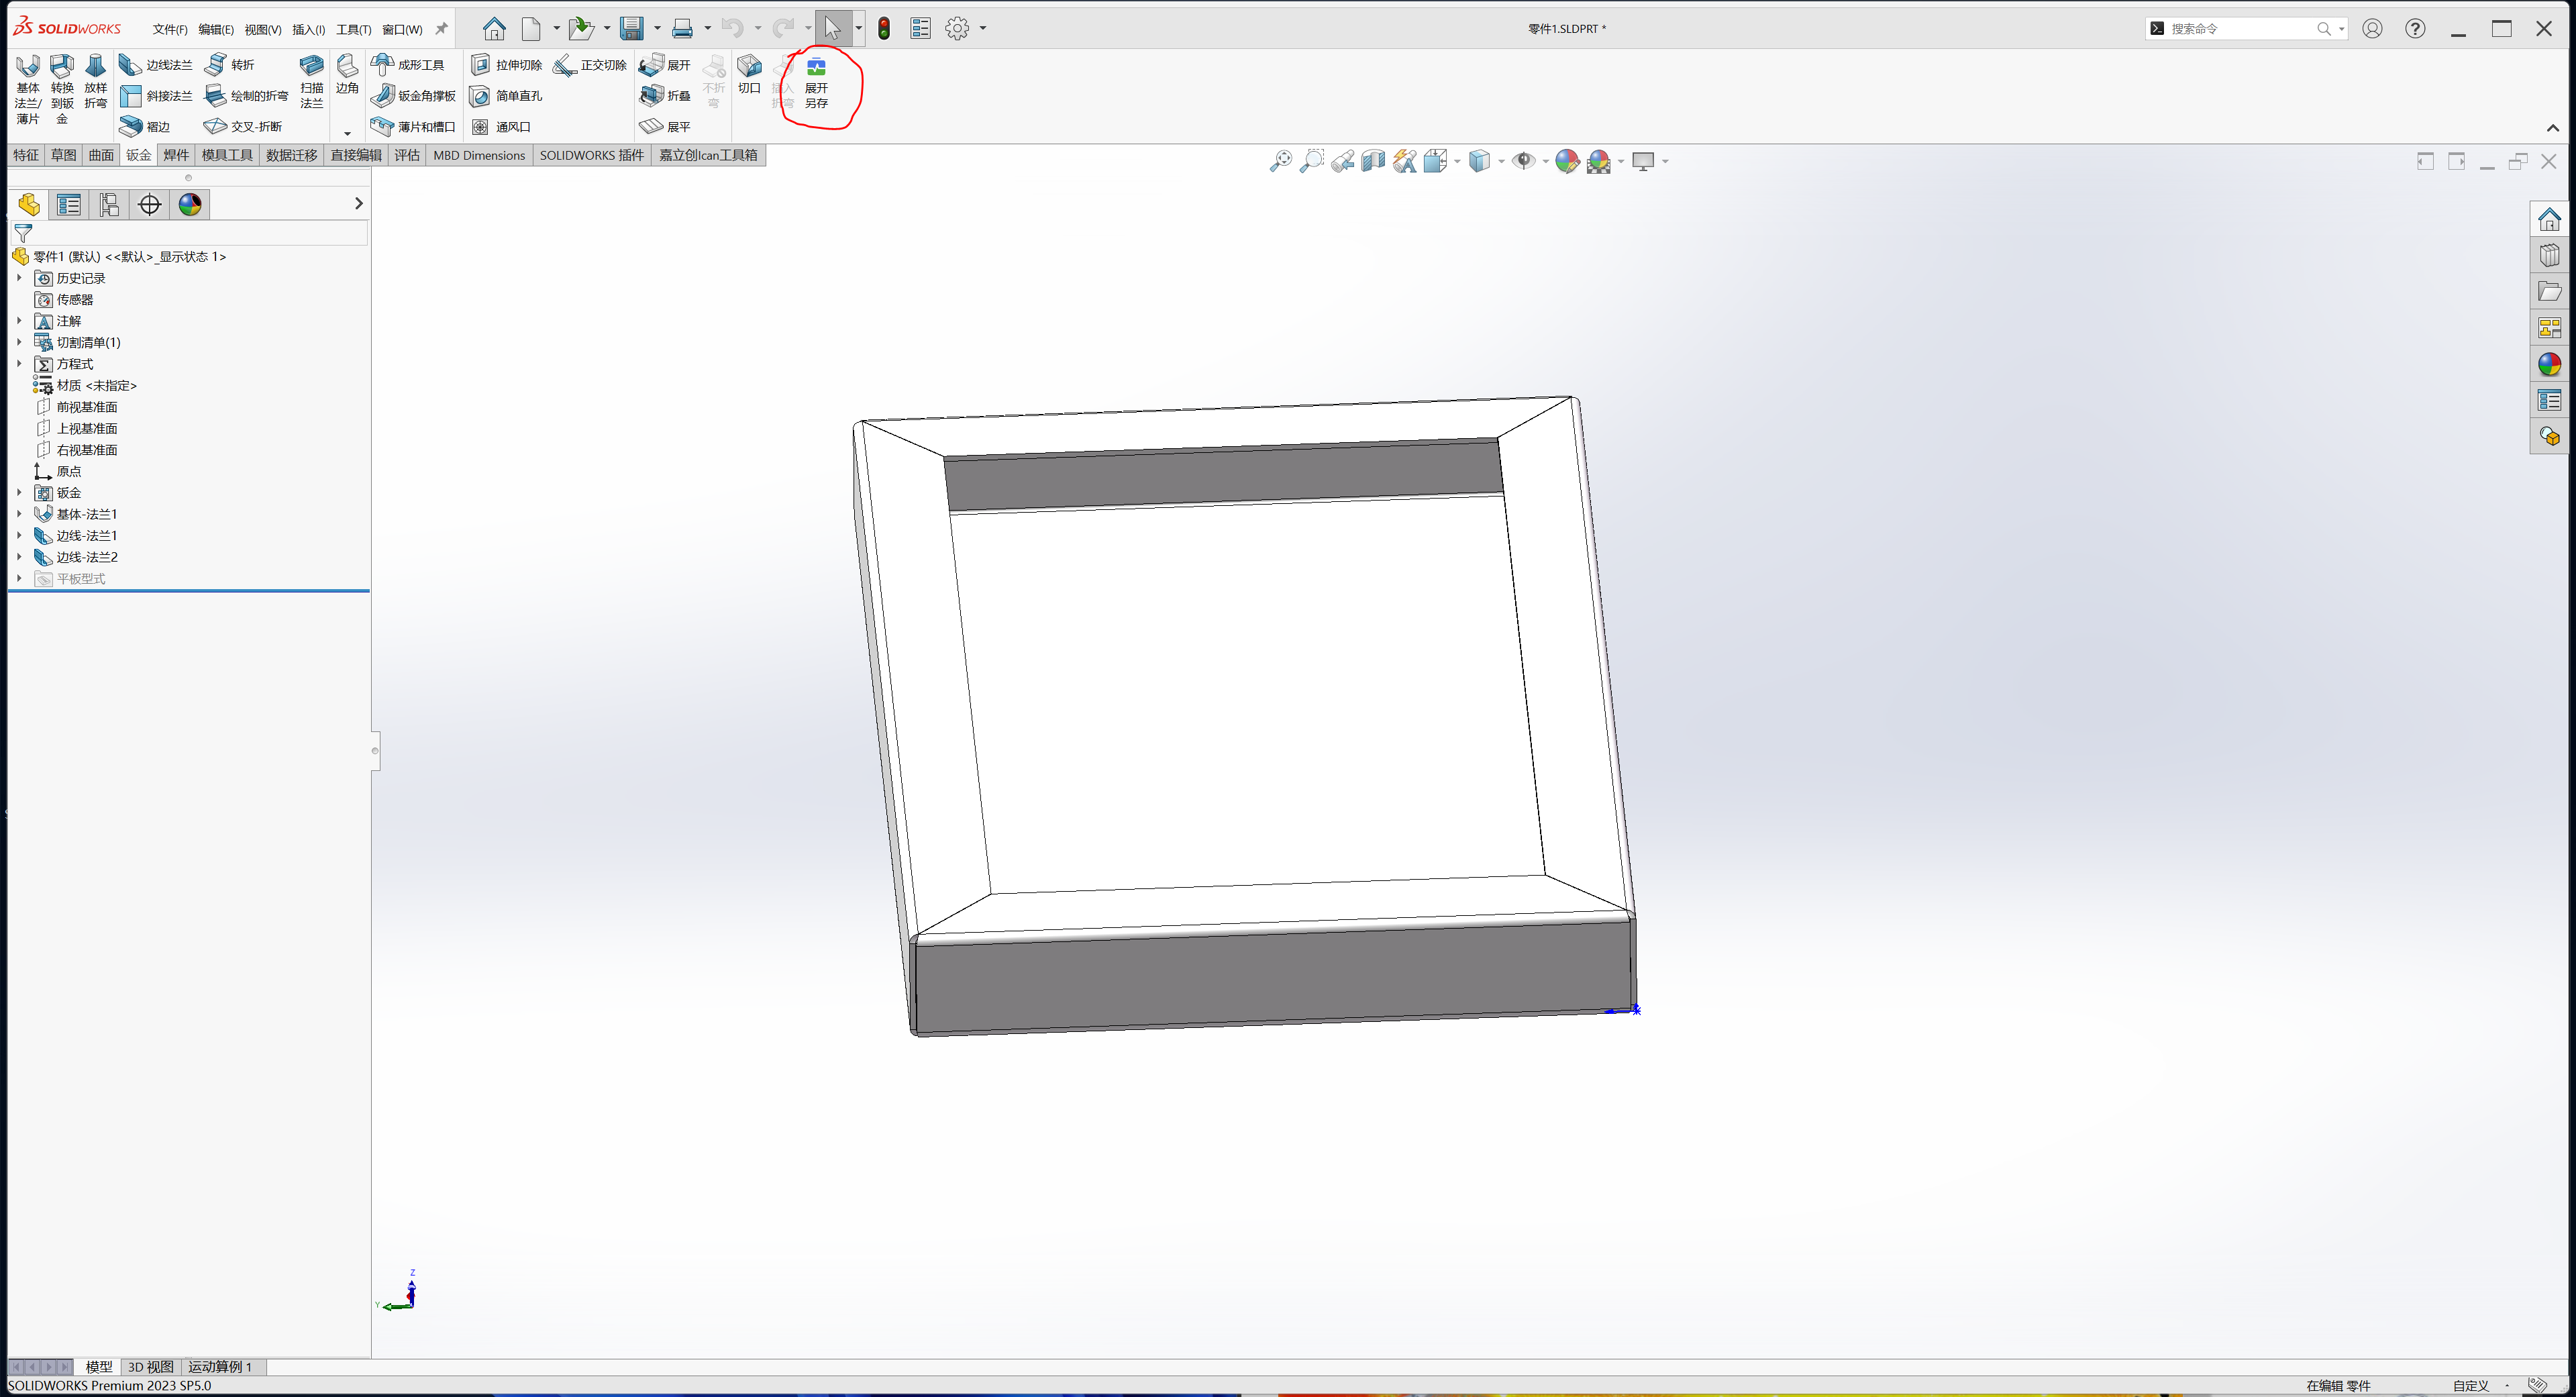Screen dimensions: 2576x1397
Task: Start the 扫描法兰 tool
Action: point(312,82)
